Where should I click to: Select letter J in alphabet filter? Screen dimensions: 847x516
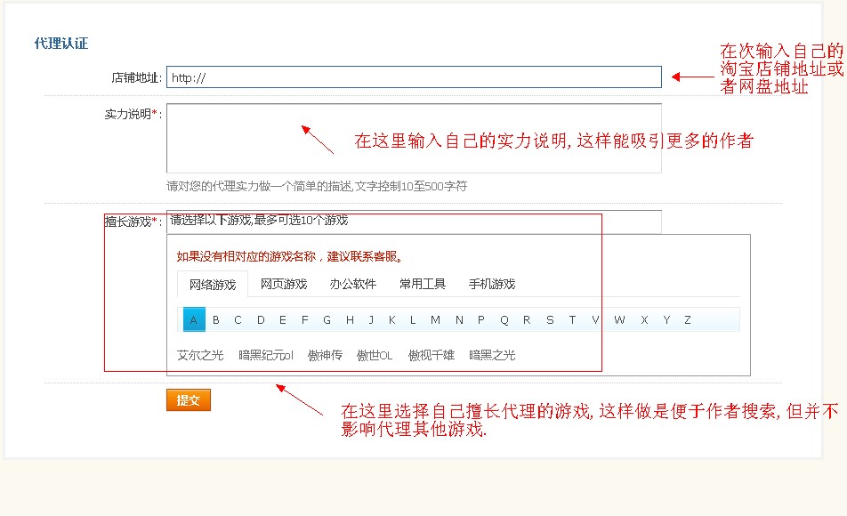(371, 320)
